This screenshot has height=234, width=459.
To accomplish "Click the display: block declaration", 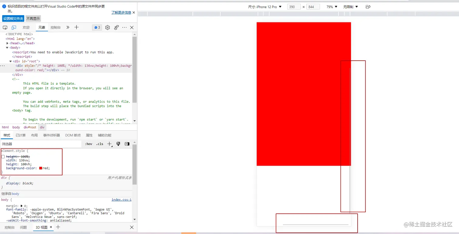I will pyautogui.click(x=20, y=183).
